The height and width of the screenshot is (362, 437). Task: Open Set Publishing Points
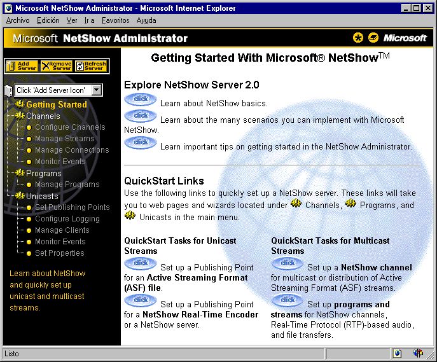[x=72, y=207]
